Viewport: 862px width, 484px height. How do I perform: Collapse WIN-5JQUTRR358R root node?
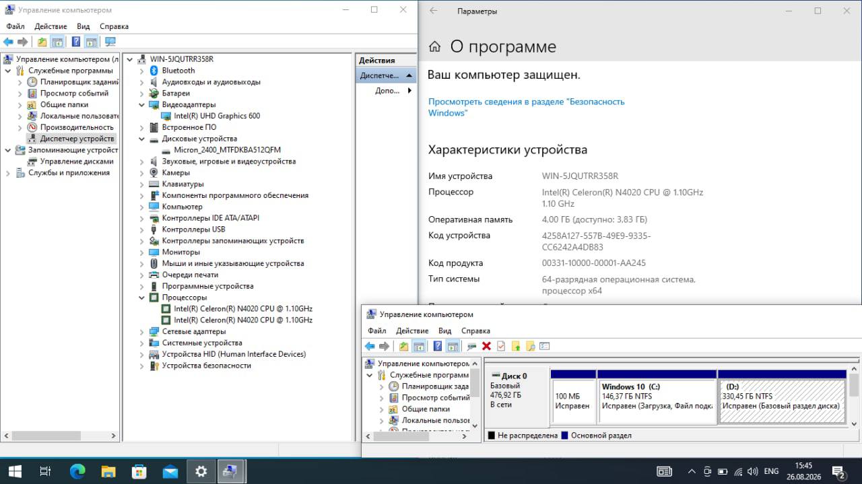click(x=130, y=59)
